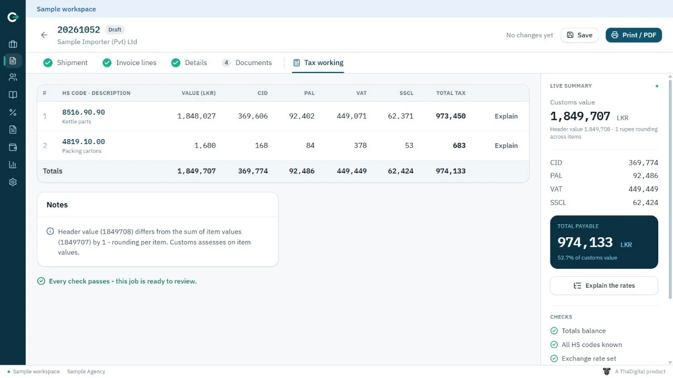
Task: Open the invoice page sidebar icon
Action: tap(13, 130)
